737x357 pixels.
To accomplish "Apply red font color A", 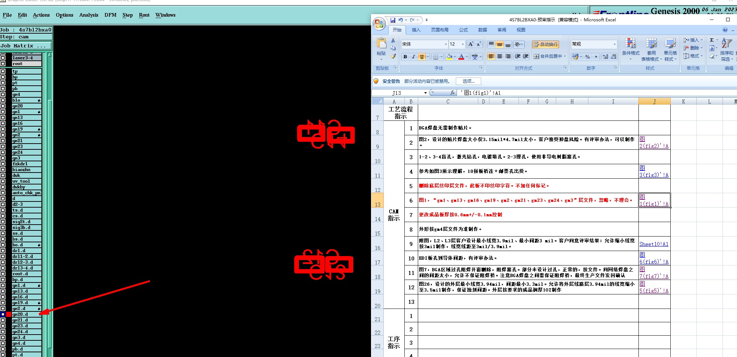I will [x=461, y=57].
